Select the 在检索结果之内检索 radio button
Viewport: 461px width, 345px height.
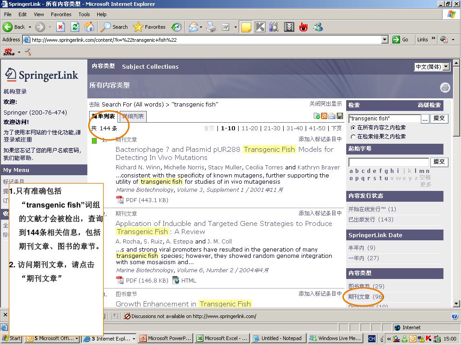pyautogui.click(x=353, y=137)
